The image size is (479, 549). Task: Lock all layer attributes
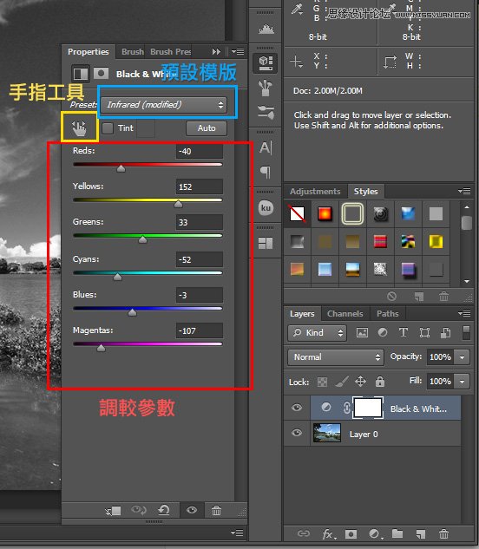click(x=380, y=382)
